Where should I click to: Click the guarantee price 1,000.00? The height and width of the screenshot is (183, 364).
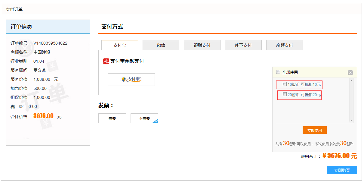tap(42, 97)
